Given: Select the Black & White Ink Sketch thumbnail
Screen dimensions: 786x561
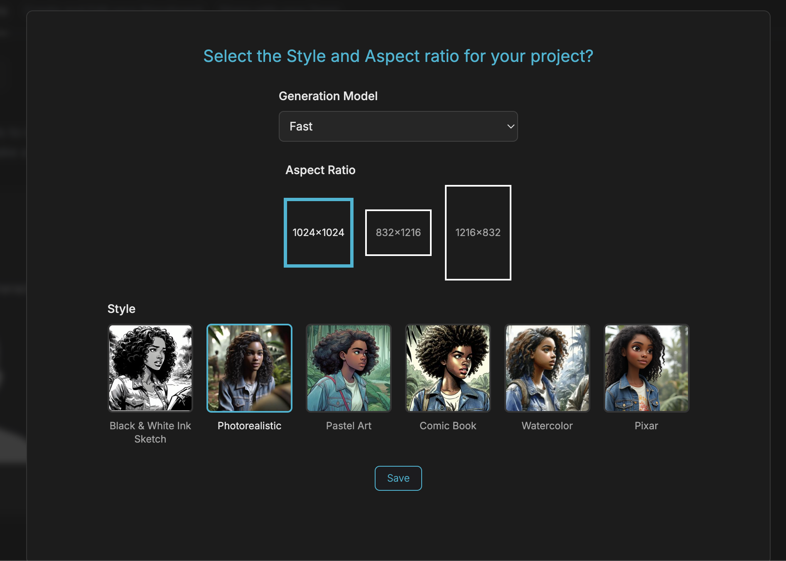Looking at the screenshot, I should [x=150, y=368].
